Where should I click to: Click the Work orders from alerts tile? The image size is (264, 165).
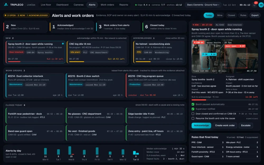click(118, 27)
